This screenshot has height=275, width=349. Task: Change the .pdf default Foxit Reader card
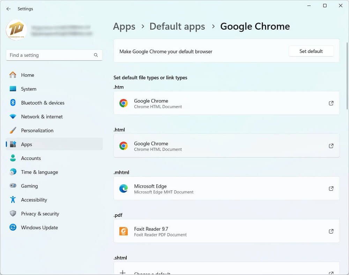(227, 231)
